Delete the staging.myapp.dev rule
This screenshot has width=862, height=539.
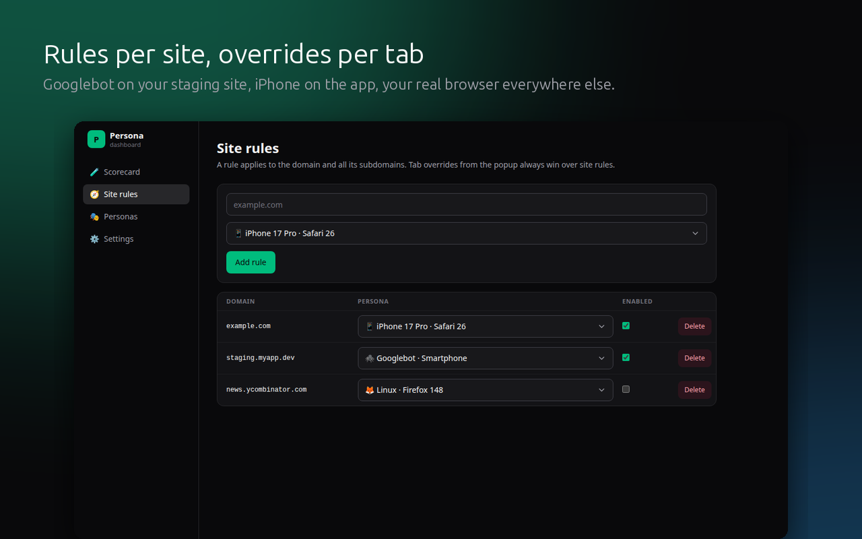(694, 358)
